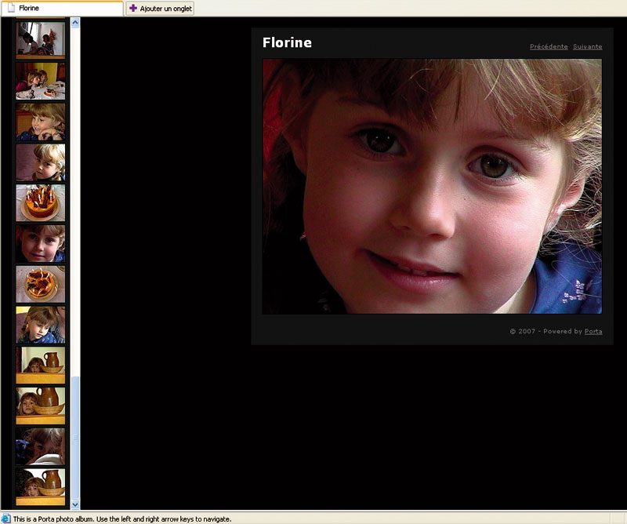Select the topmost thumbnail in the thumbnail strip
This screenshot has width=627, height=524.
(x=41, y=39)
